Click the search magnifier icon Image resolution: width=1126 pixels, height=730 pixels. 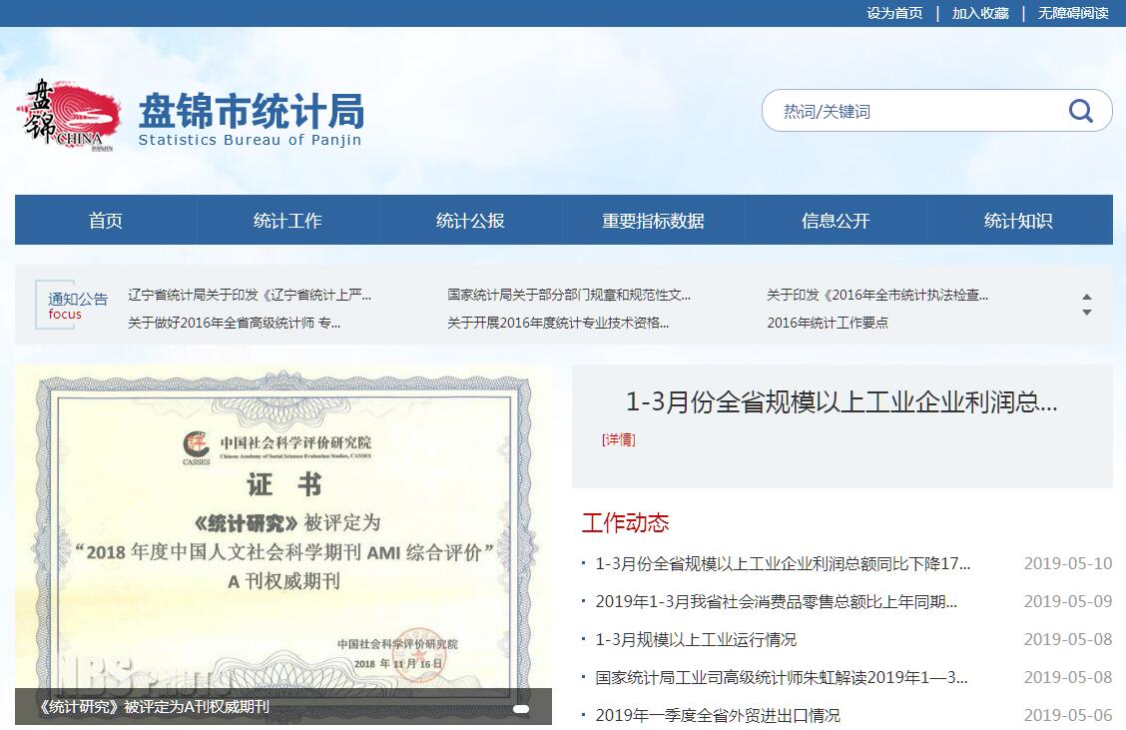pyautogui.click(x=1080, y=111)
